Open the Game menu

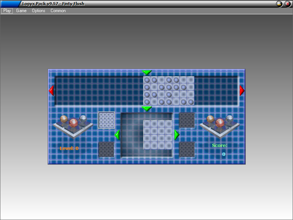21,11
